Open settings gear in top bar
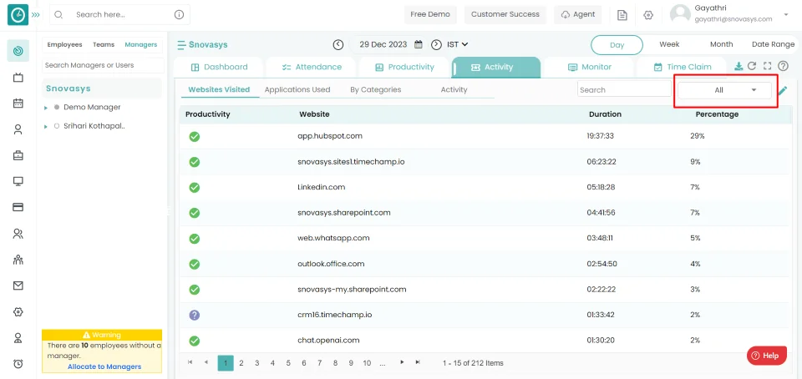Viewport: 802px width, 379px height. [x=648, y=15]
